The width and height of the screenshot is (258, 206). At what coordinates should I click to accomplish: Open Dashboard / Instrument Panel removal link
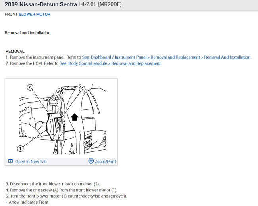[166, 57]
